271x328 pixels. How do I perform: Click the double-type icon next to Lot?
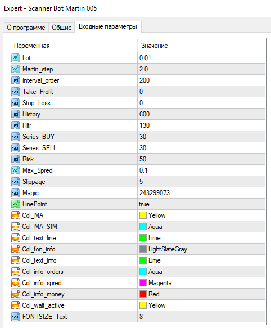16,58
